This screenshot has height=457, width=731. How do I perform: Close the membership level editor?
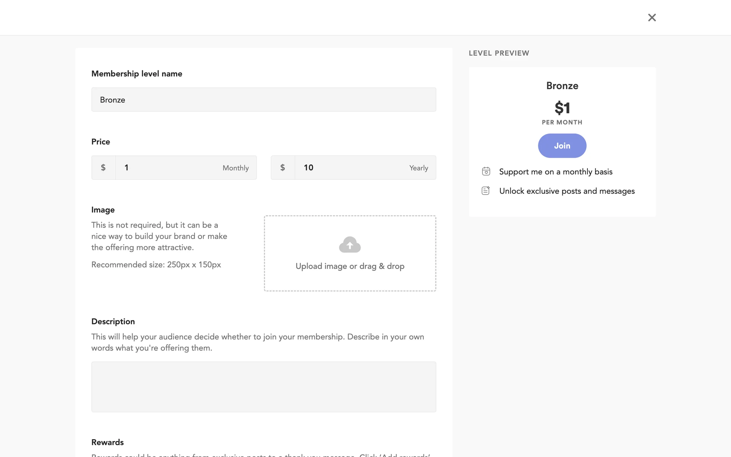[x=652, y=18]
